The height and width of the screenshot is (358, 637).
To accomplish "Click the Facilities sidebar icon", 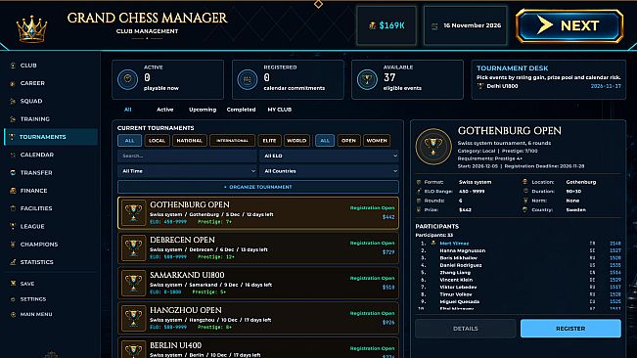I will click(x=13, y=208).
